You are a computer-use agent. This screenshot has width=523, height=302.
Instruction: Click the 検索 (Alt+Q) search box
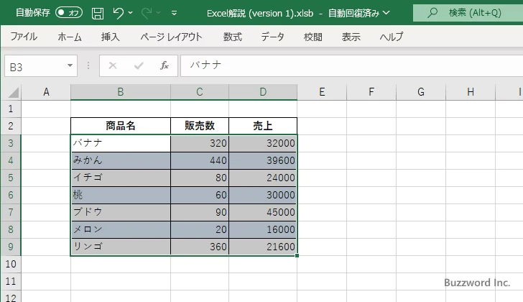pos(468,13)
